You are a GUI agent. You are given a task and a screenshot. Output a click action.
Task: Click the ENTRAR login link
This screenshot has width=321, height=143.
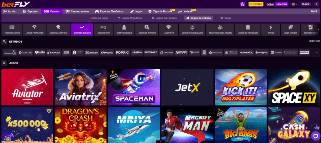tap(270, 4)
